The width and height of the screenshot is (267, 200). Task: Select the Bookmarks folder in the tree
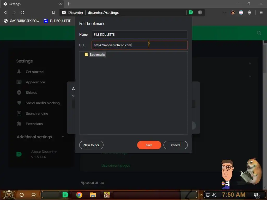point(95,55)
